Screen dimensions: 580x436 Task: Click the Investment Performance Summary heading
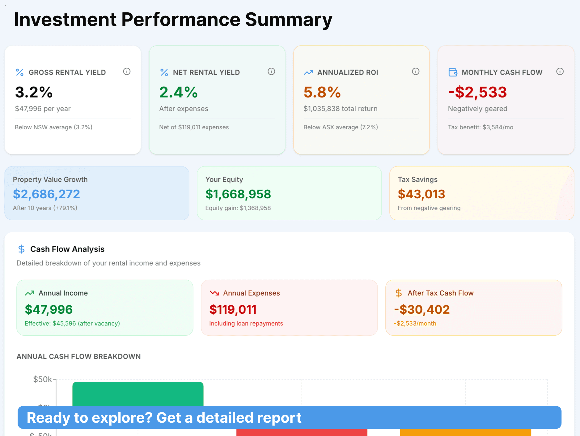(x=173, y=19)
